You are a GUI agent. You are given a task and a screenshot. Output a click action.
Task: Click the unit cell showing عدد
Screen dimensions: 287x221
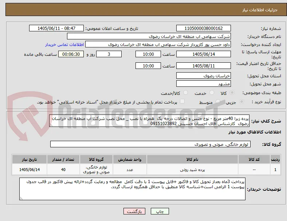(130, 170)
